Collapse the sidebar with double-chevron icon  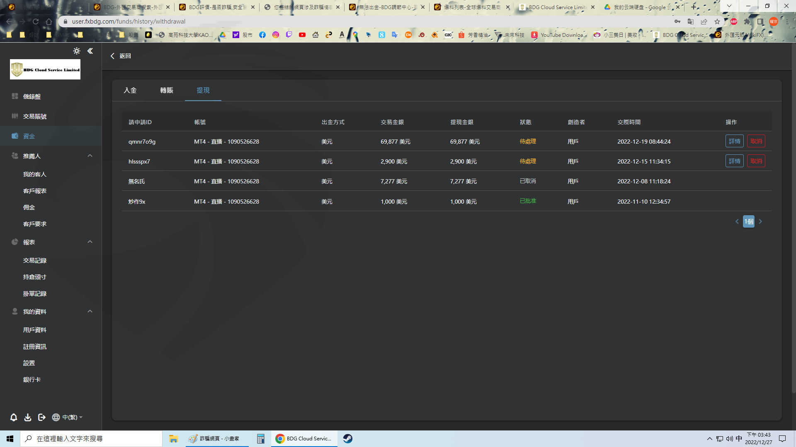click(x=90, y=51)
